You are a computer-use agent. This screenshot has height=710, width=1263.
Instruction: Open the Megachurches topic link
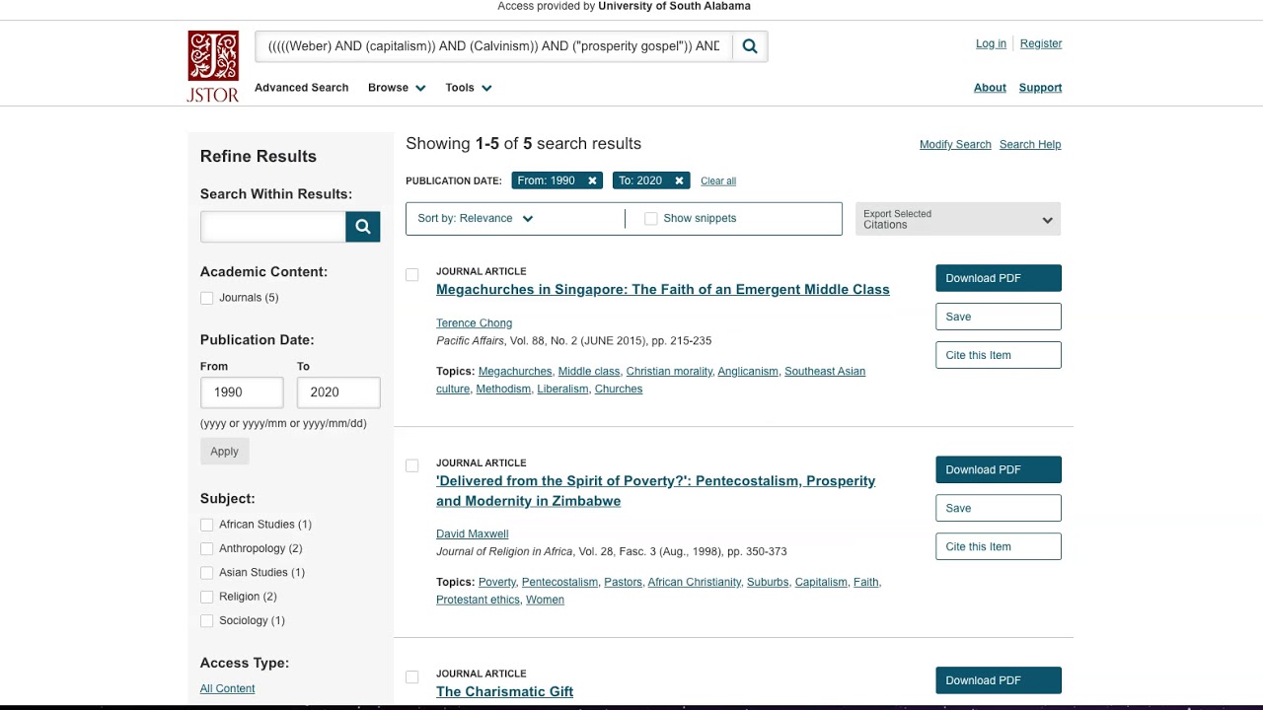(x=515, y=372)
